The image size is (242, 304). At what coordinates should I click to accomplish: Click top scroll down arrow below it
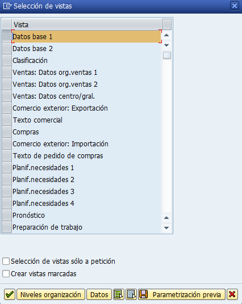tap(166, 45)
